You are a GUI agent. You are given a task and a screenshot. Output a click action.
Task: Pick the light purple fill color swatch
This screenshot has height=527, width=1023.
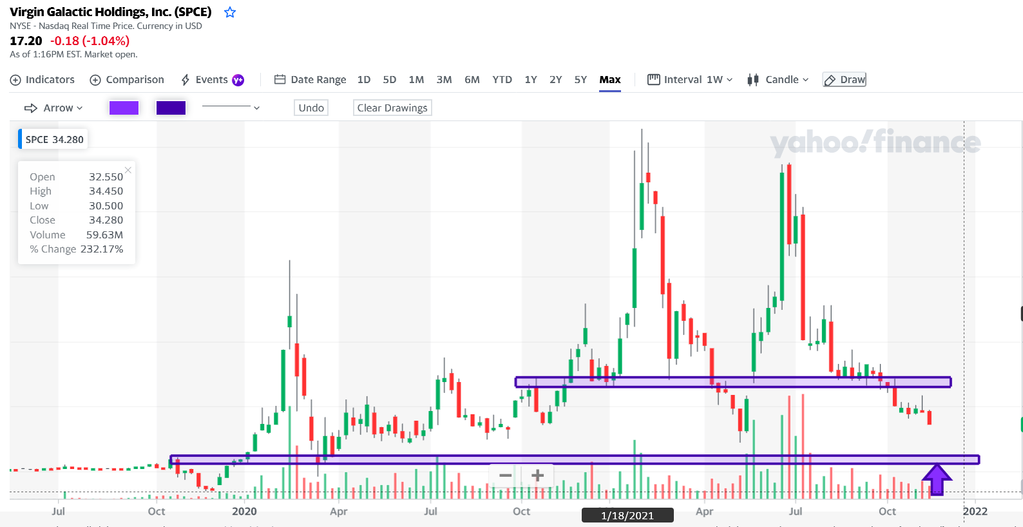click(x=124, y=108)
